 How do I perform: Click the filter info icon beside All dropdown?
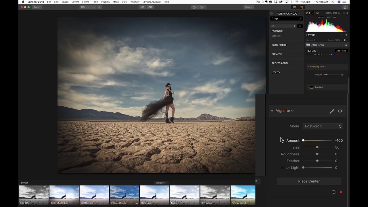point(300,26)
